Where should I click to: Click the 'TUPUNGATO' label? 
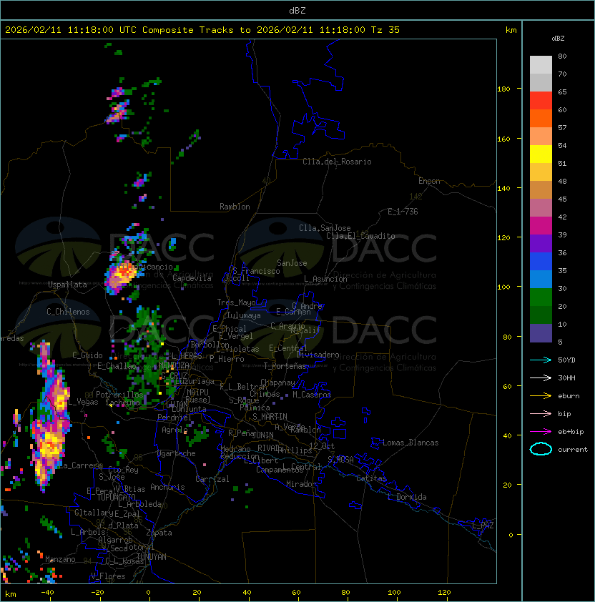tap(117, 497)
